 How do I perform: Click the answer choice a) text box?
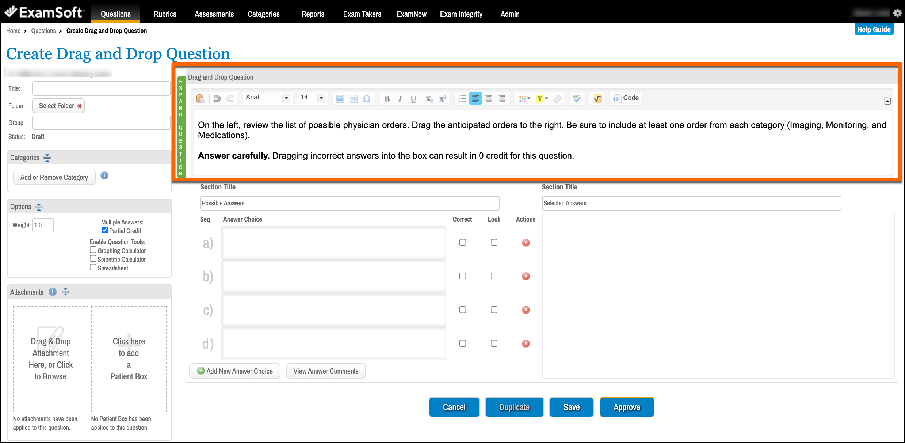pos(334,243)
